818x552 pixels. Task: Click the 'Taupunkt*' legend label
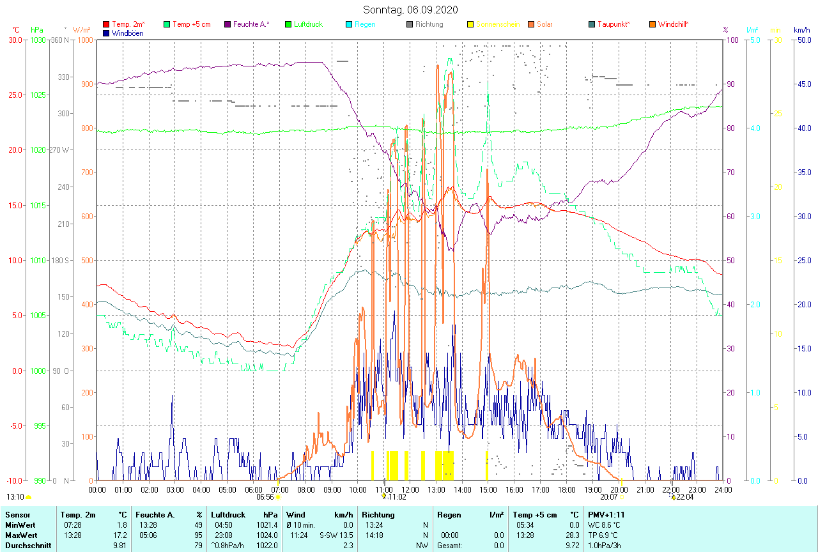613,24
